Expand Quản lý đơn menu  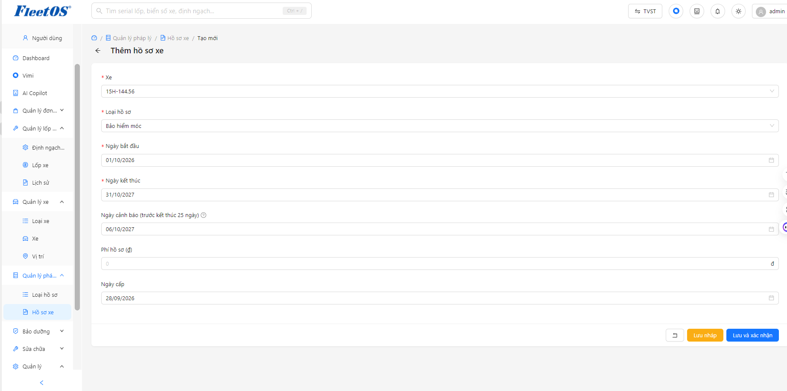[38, 110]
